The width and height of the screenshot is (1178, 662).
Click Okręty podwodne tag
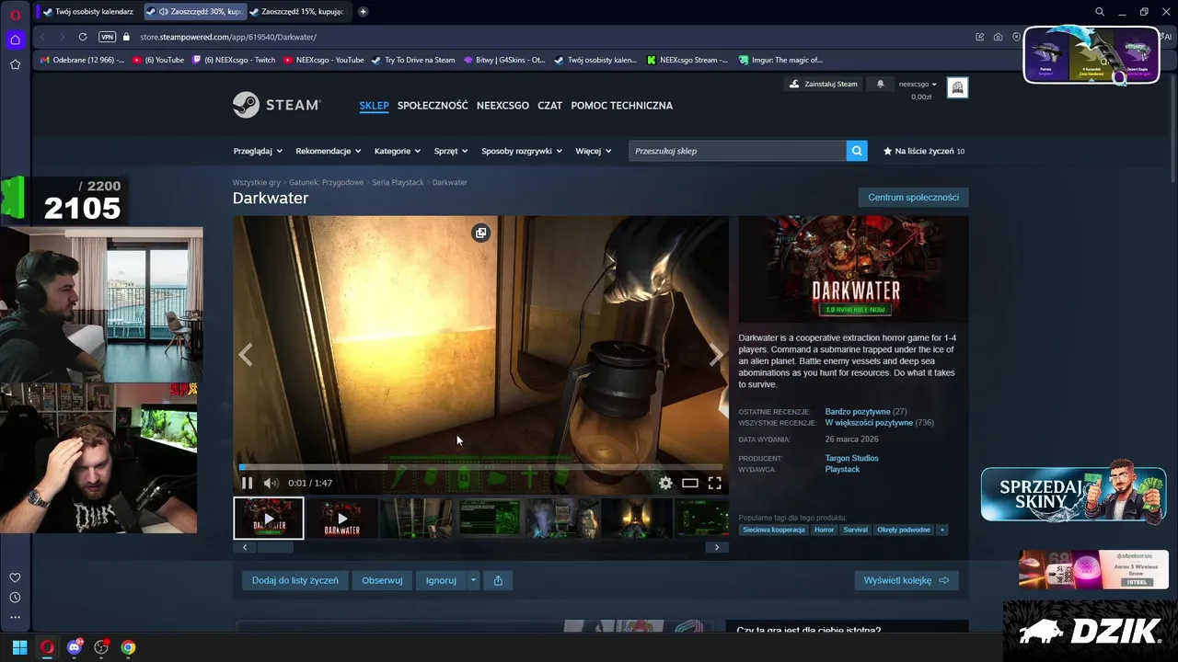click(x=904, y=530)
